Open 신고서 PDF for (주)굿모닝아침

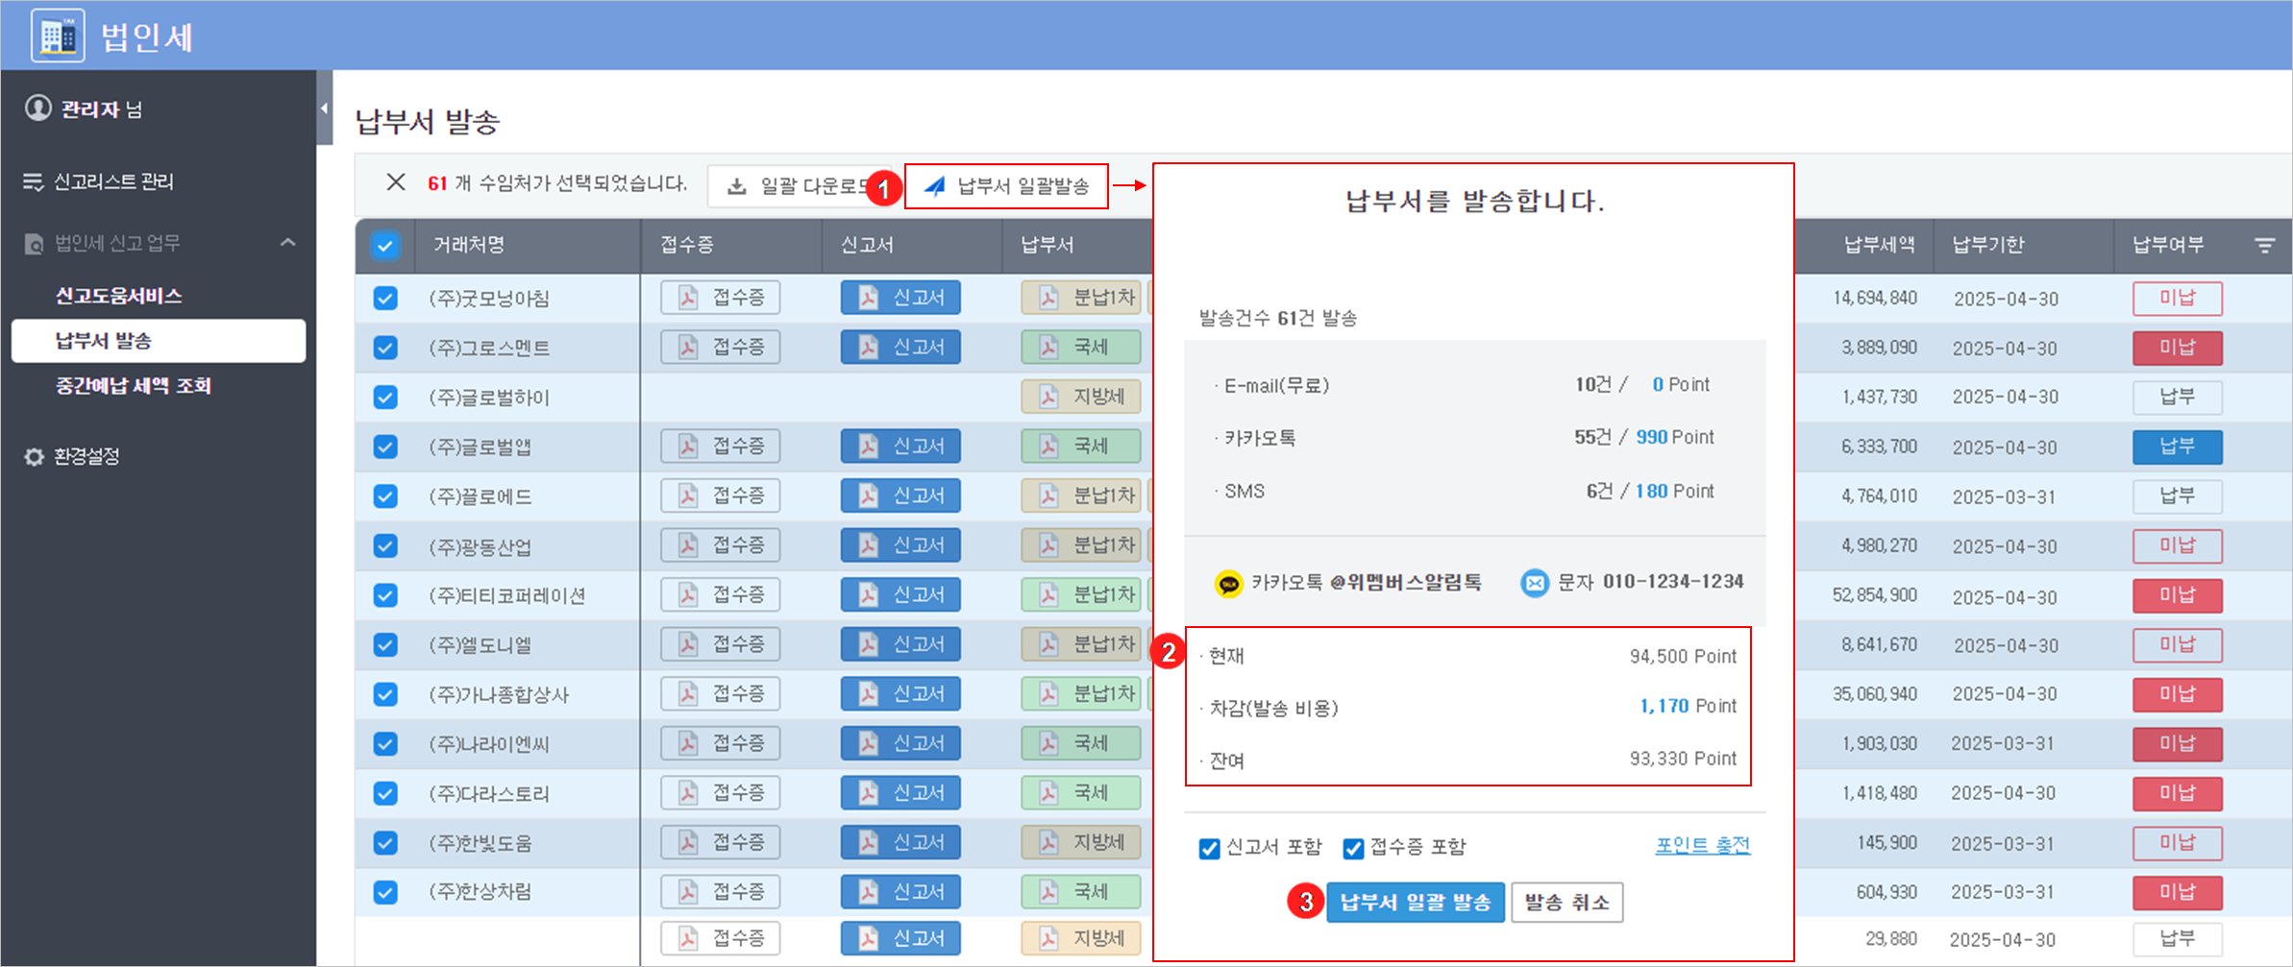point(900,298)
